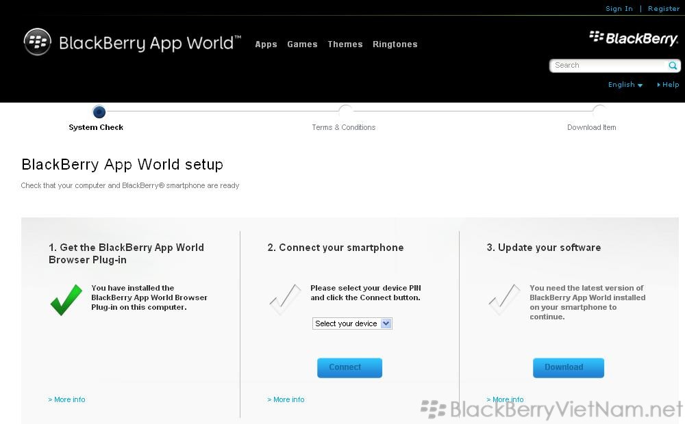Click the green checkmark for Browser Plug-in
Viewport: 685px width, 424px height.
(66, 300)
